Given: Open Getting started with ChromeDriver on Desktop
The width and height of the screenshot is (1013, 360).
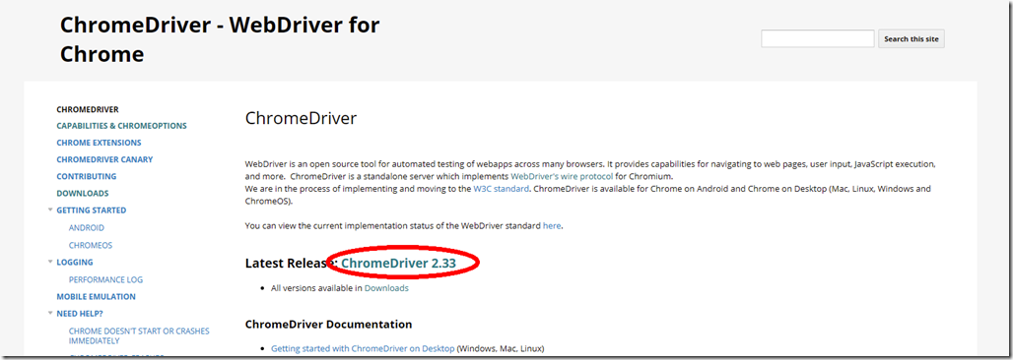Looking at the screenshot, I should click(x=363, y=348).
